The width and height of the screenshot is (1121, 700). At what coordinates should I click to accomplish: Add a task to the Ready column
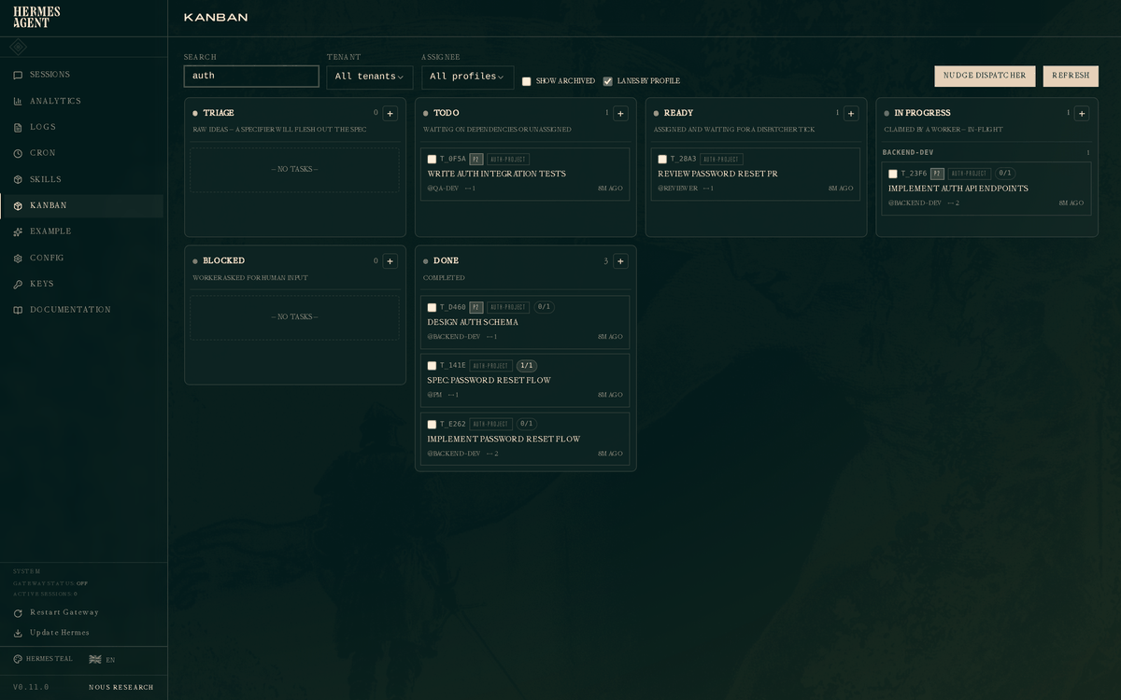(x=851, y=113)
